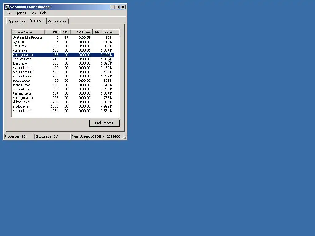Select the wuauclt.exe process
This screenshot has height=236, width=315.
tap(63, 111)
